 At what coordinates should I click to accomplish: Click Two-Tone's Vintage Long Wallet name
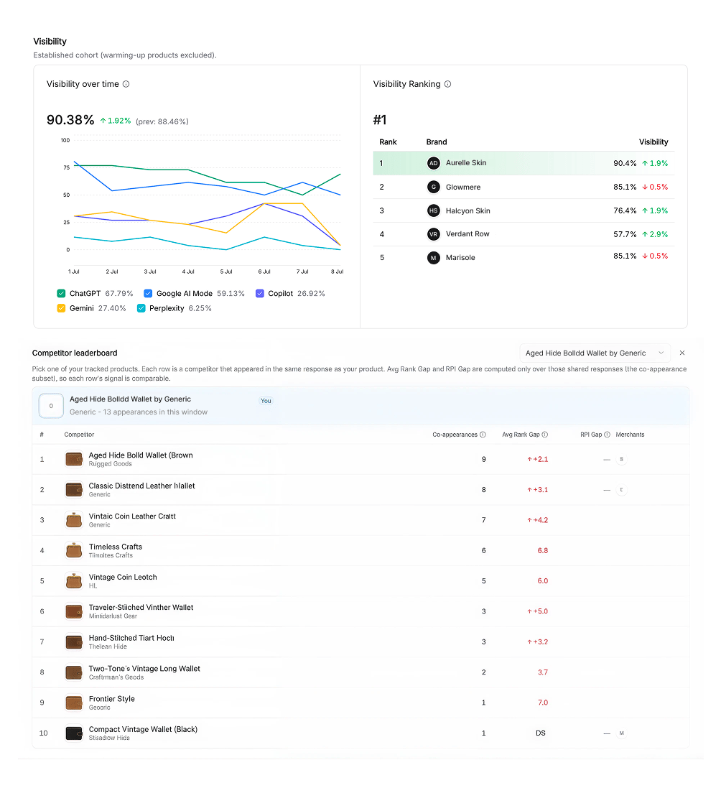tap(144, 668)
